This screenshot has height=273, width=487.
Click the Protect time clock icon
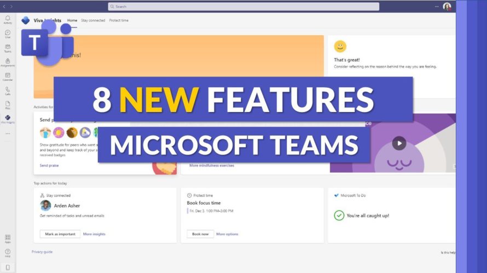[189, 195]
